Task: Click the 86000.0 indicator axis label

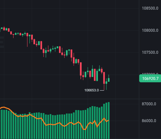Action: tap(149, 121)
